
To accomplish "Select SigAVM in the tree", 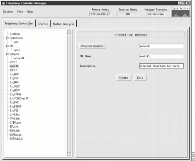I will 14,74.
